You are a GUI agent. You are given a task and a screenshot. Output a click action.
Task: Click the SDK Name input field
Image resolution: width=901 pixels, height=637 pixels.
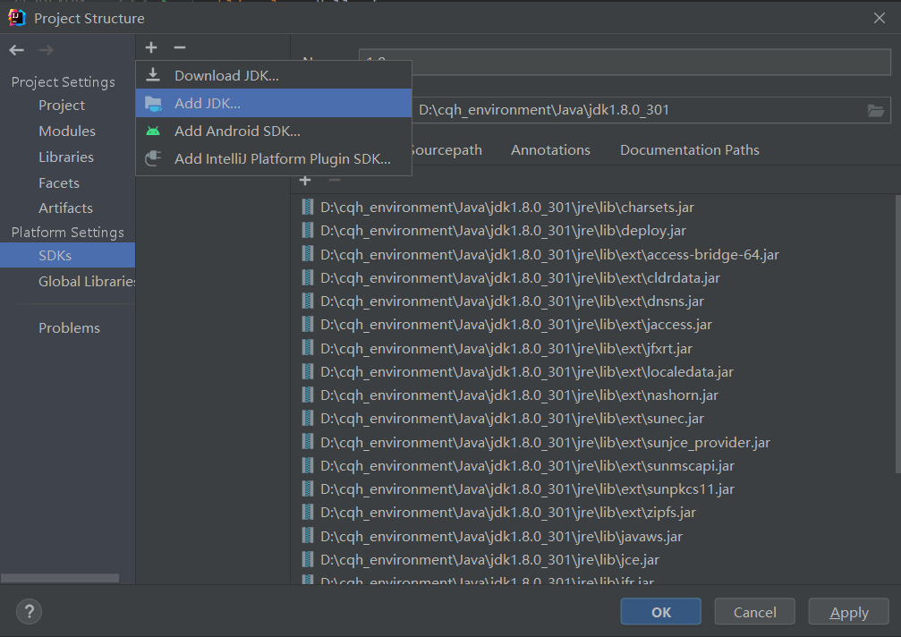[625, 62]
